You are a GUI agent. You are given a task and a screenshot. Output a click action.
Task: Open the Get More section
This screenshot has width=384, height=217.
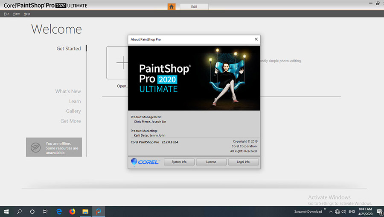coord(70,121)
